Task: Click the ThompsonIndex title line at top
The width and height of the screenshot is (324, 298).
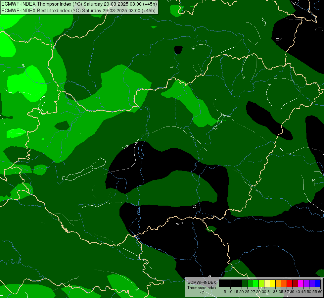Action: [x=79, y=4]
